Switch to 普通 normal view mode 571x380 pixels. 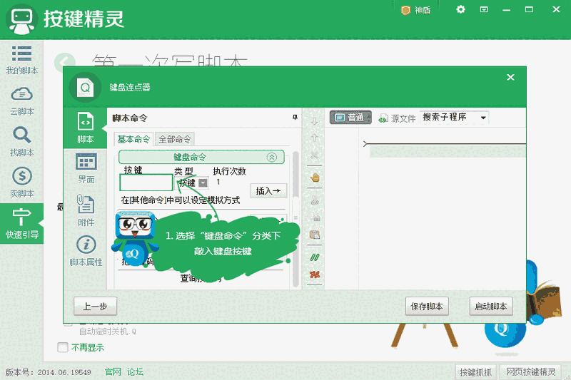point(350,118)
